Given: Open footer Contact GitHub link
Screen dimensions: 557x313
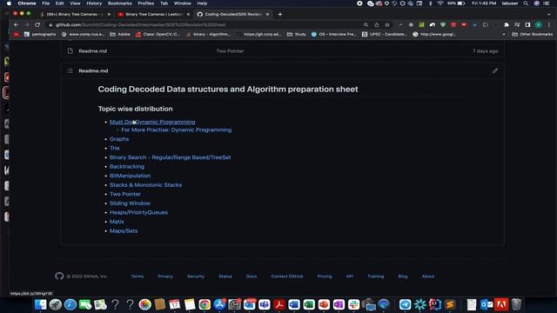Looking at the screenshot, I should pyautogui.click(x=287, y=276).
